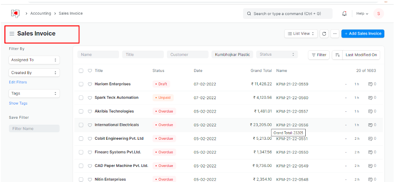Expand the Assigned To dropdown
The height and width of the screenshot is (182, 394).
point(34,60)
